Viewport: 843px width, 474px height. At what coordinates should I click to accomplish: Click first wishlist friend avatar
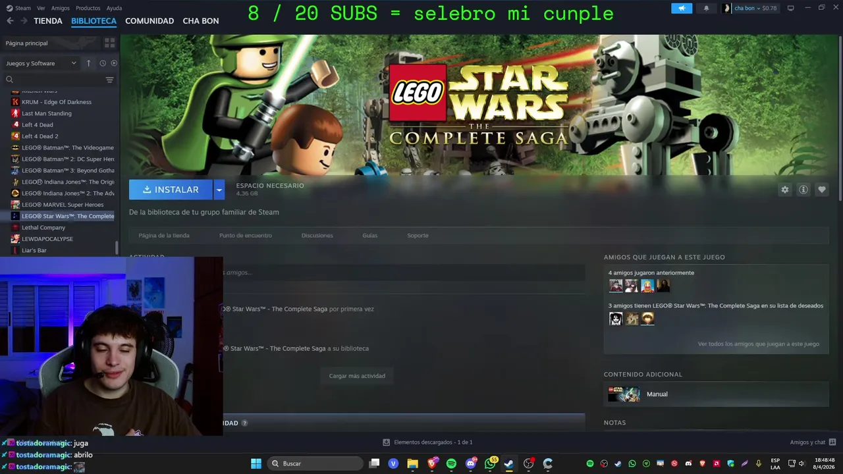coord(616,319)
